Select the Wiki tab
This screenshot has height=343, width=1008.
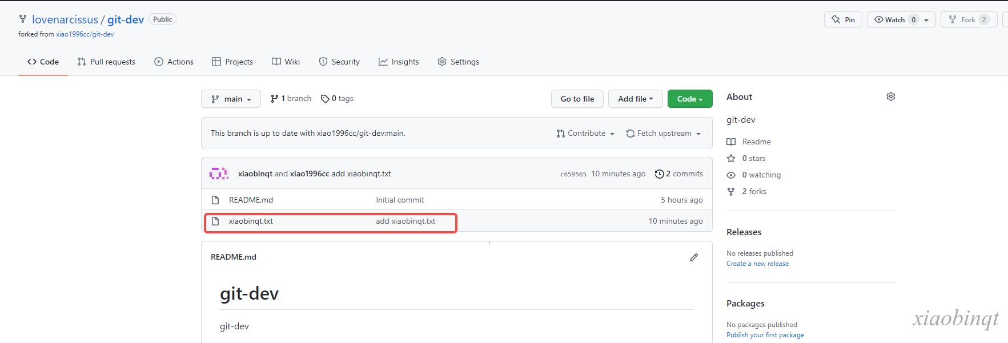pos(286,62)
